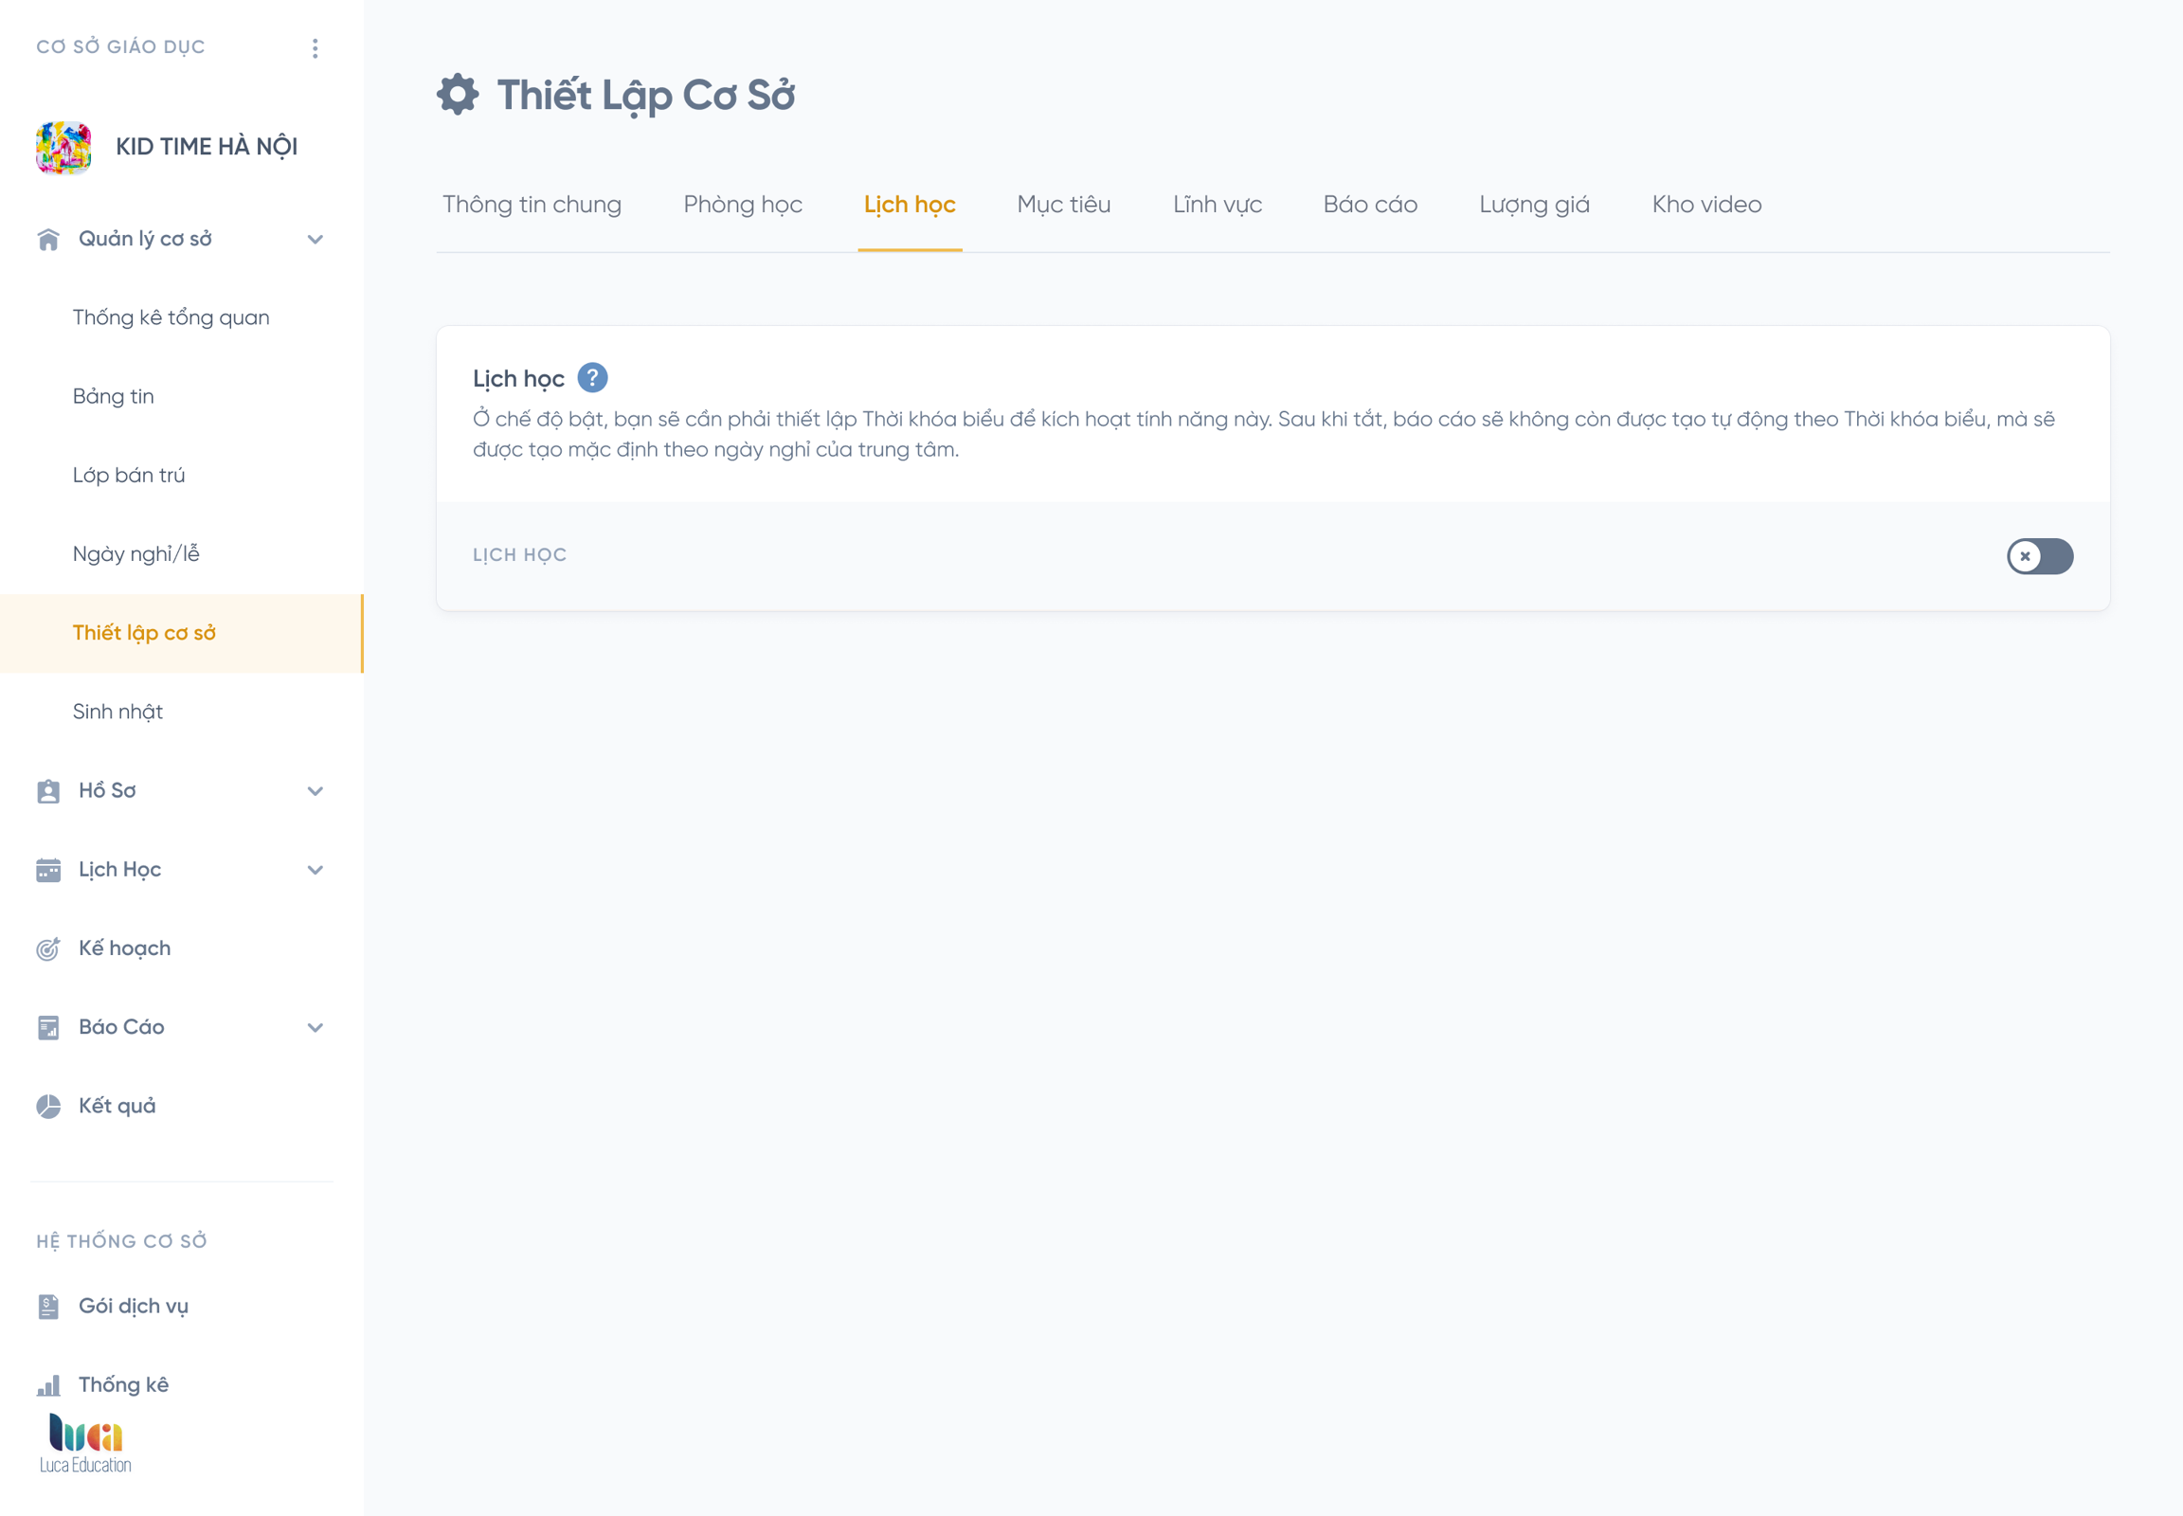This screenshot has width=2183, height=1516.
Task: Click the blue help question mark icon
Action: click(593, 378)
